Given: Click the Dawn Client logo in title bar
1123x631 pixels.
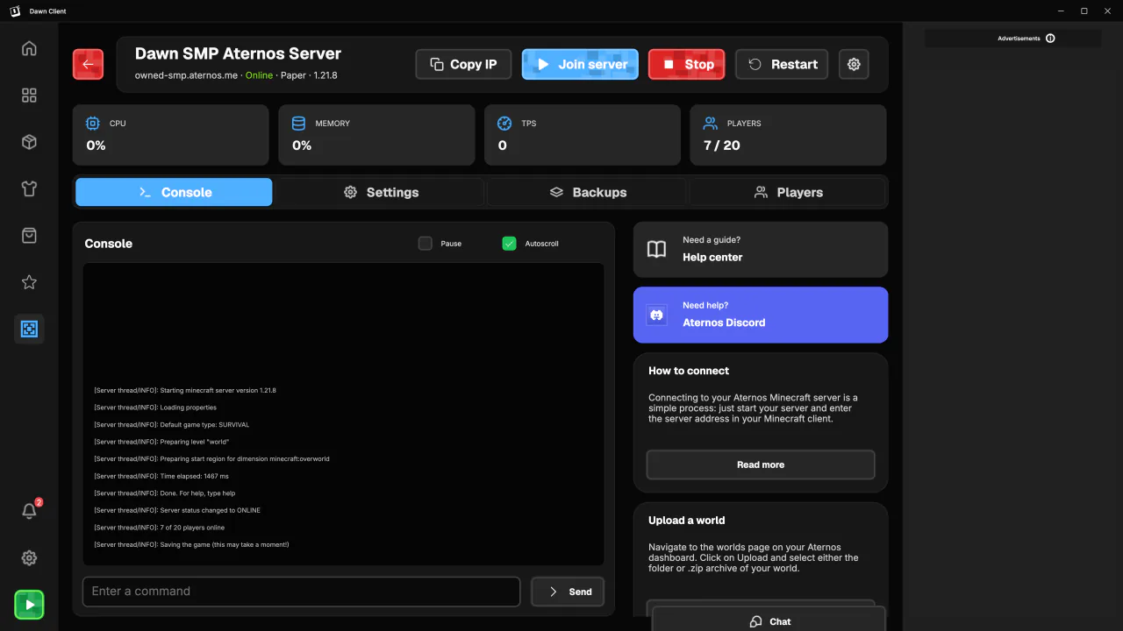Looking at the screenshot, I should tap(13, 11).
